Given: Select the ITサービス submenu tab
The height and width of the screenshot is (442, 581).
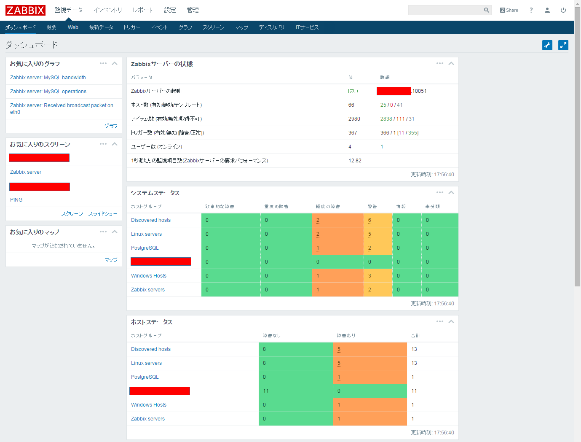Looking at the screenshot, I should point(307,27).
